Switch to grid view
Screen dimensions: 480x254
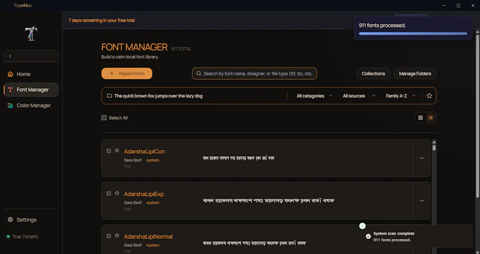[421, 118]
